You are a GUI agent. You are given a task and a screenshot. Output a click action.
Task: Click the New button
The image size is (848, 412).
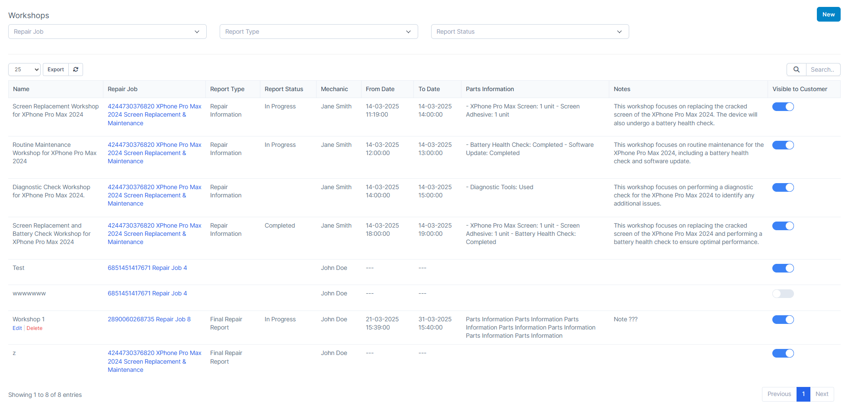(828, 14)
